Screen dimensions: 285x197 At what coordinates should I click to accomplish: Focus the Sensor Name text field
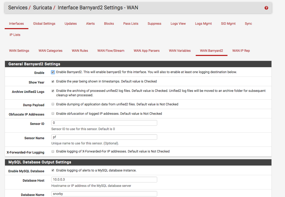pos(104,137)
